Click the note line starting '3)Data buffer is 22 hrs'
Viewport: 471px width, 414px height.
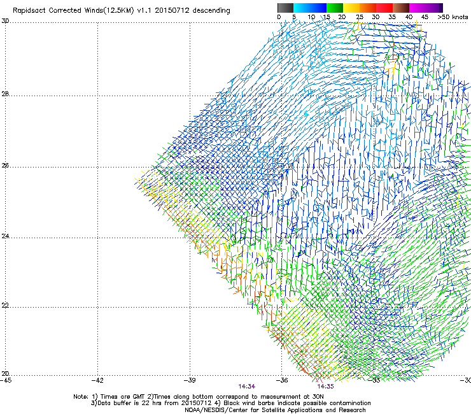[230, 403]
